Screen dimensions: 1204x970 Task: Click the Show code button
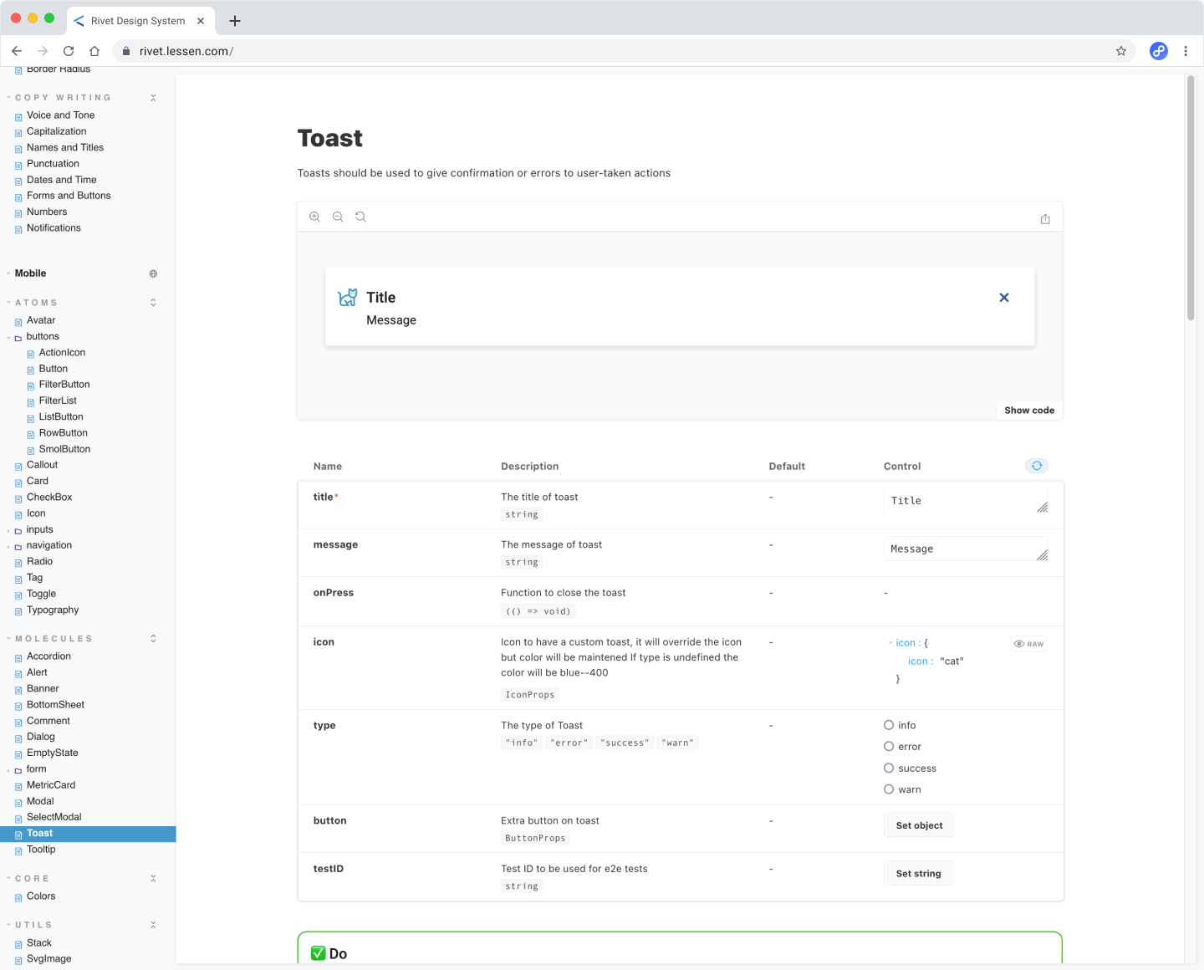click(x=1029, y=411)
